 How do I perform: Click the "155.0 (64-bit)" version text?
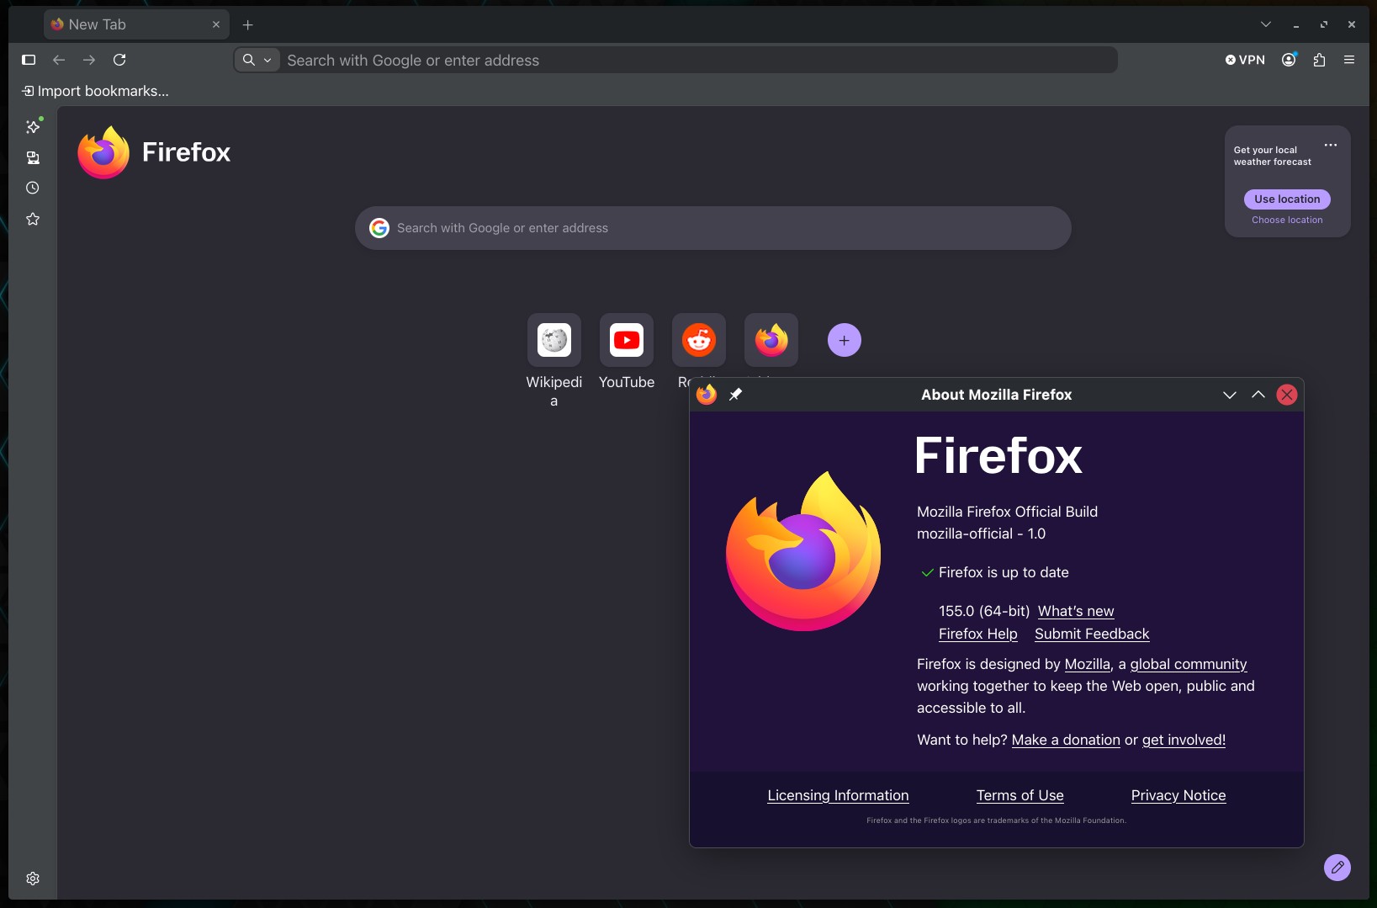pos(984,611)
